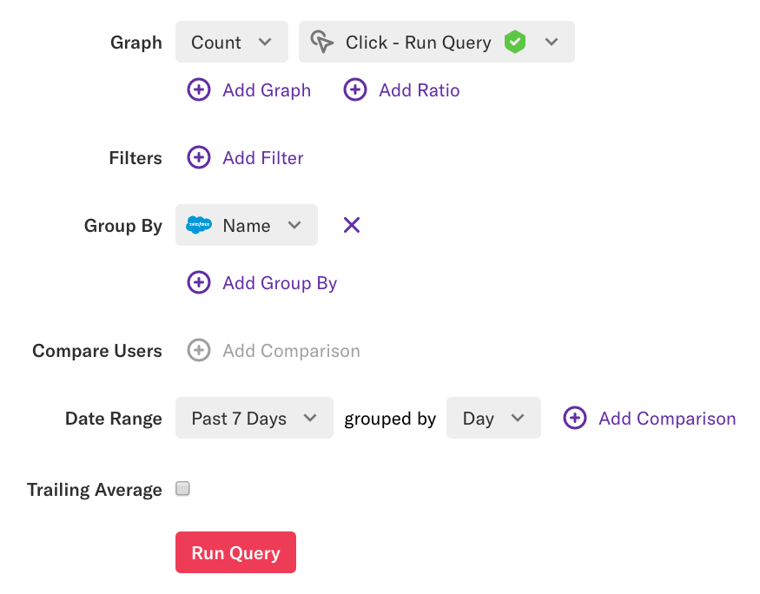Open the Day grouping dropdown
The height and width of the screenshot is (594, 760).
pyautogui.click(x=493, y=418)
